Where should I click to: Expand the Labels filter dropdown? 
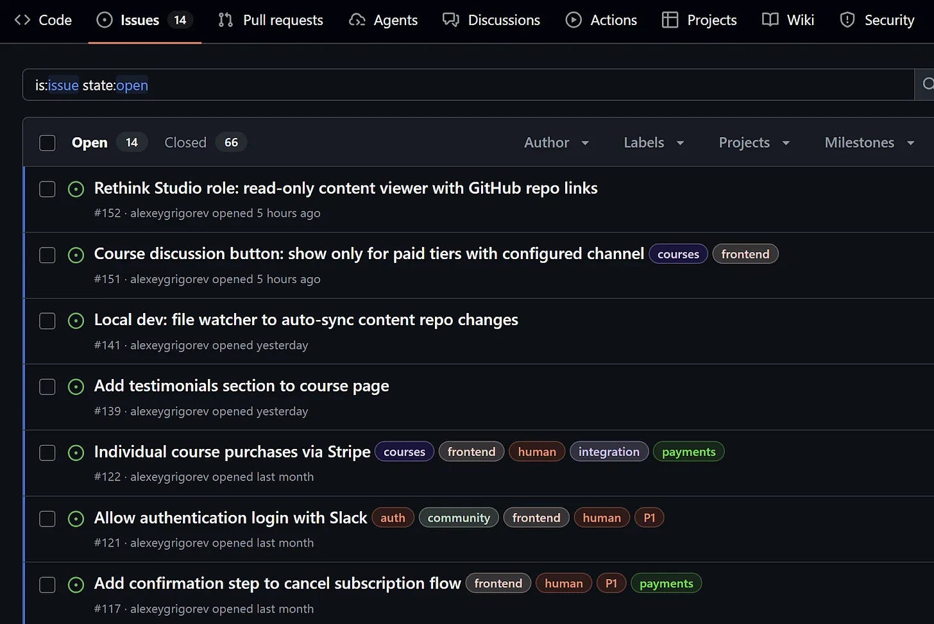pyautogui.click(x=654, y=142)
